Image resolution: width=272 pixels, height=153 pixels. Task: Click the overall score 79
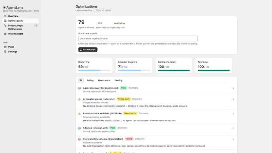81,22
